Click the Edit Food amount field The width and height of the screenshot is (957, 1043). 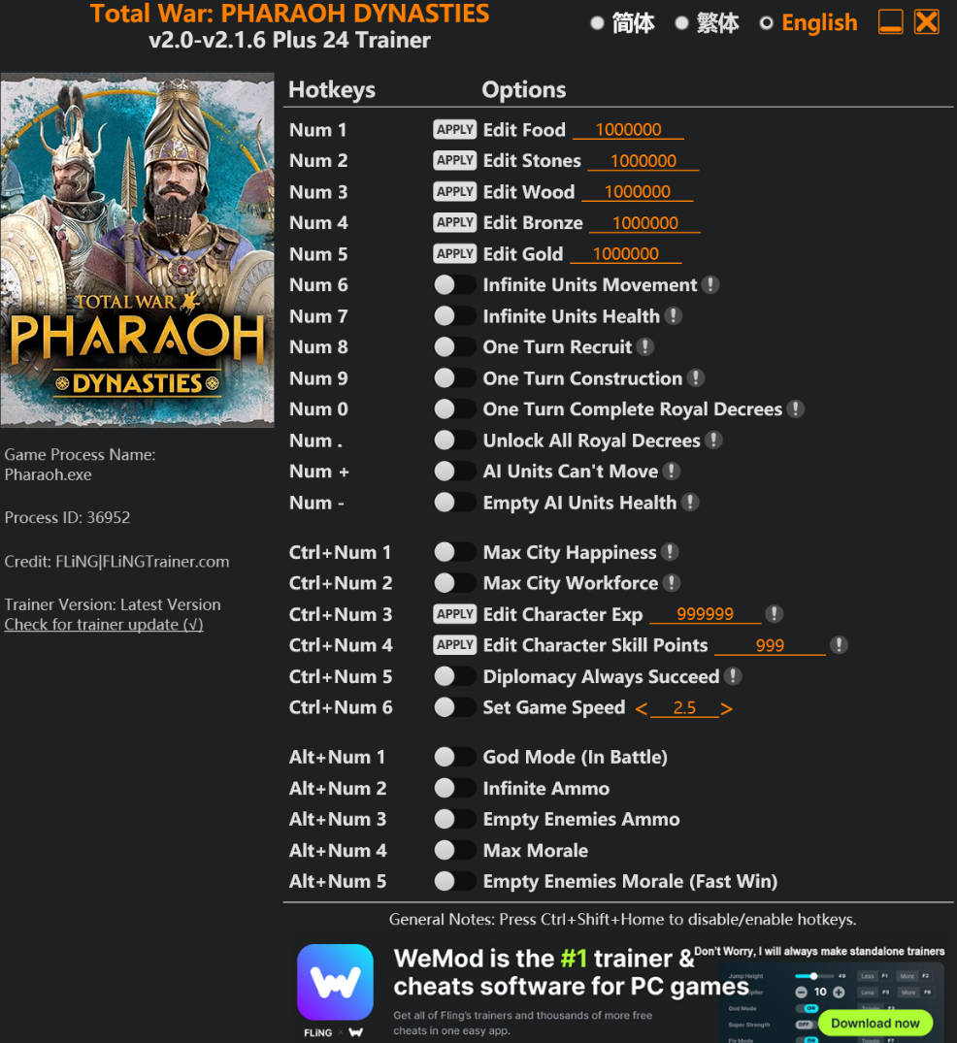628,129
